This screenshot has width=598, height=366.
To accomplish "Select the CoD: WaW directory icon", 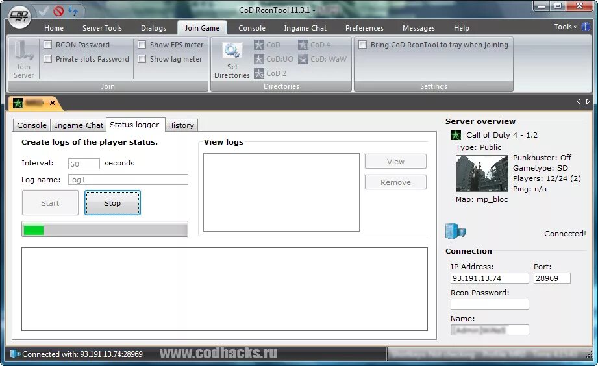I will click(x=303, y=59).
